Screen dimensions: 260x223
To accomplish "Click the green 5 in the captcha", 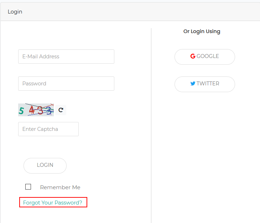I will (x=21, y=111).
